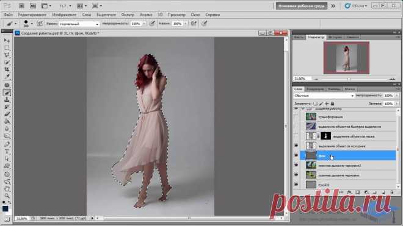
Task: Open the brush opacity slider arrow
Action: [144, 24]
